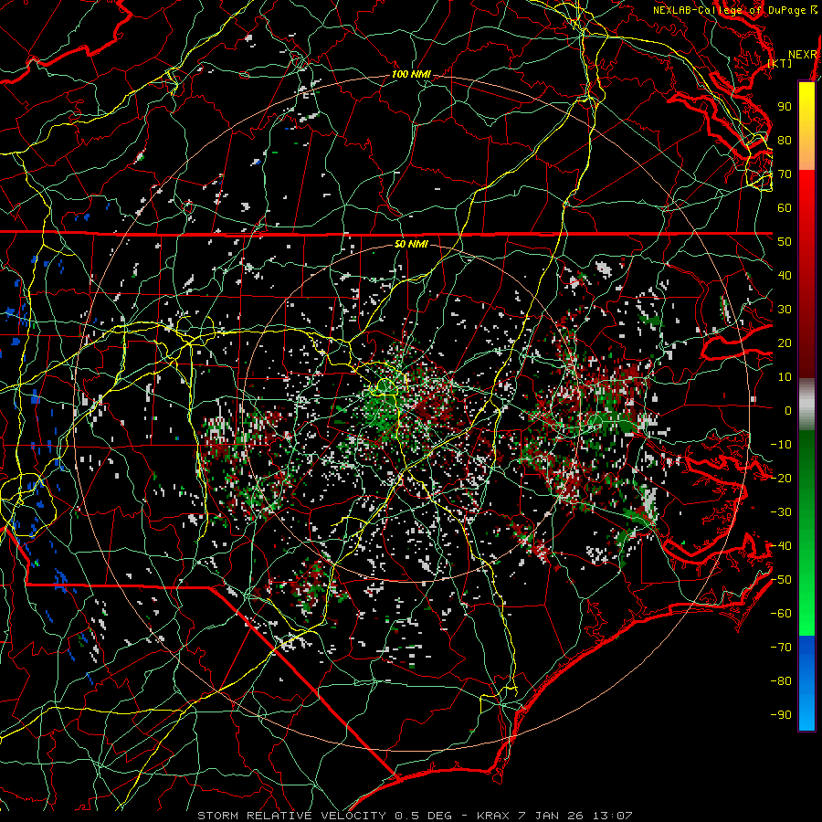Click the "40" value on the velocity scale

[x=785, y=276]
